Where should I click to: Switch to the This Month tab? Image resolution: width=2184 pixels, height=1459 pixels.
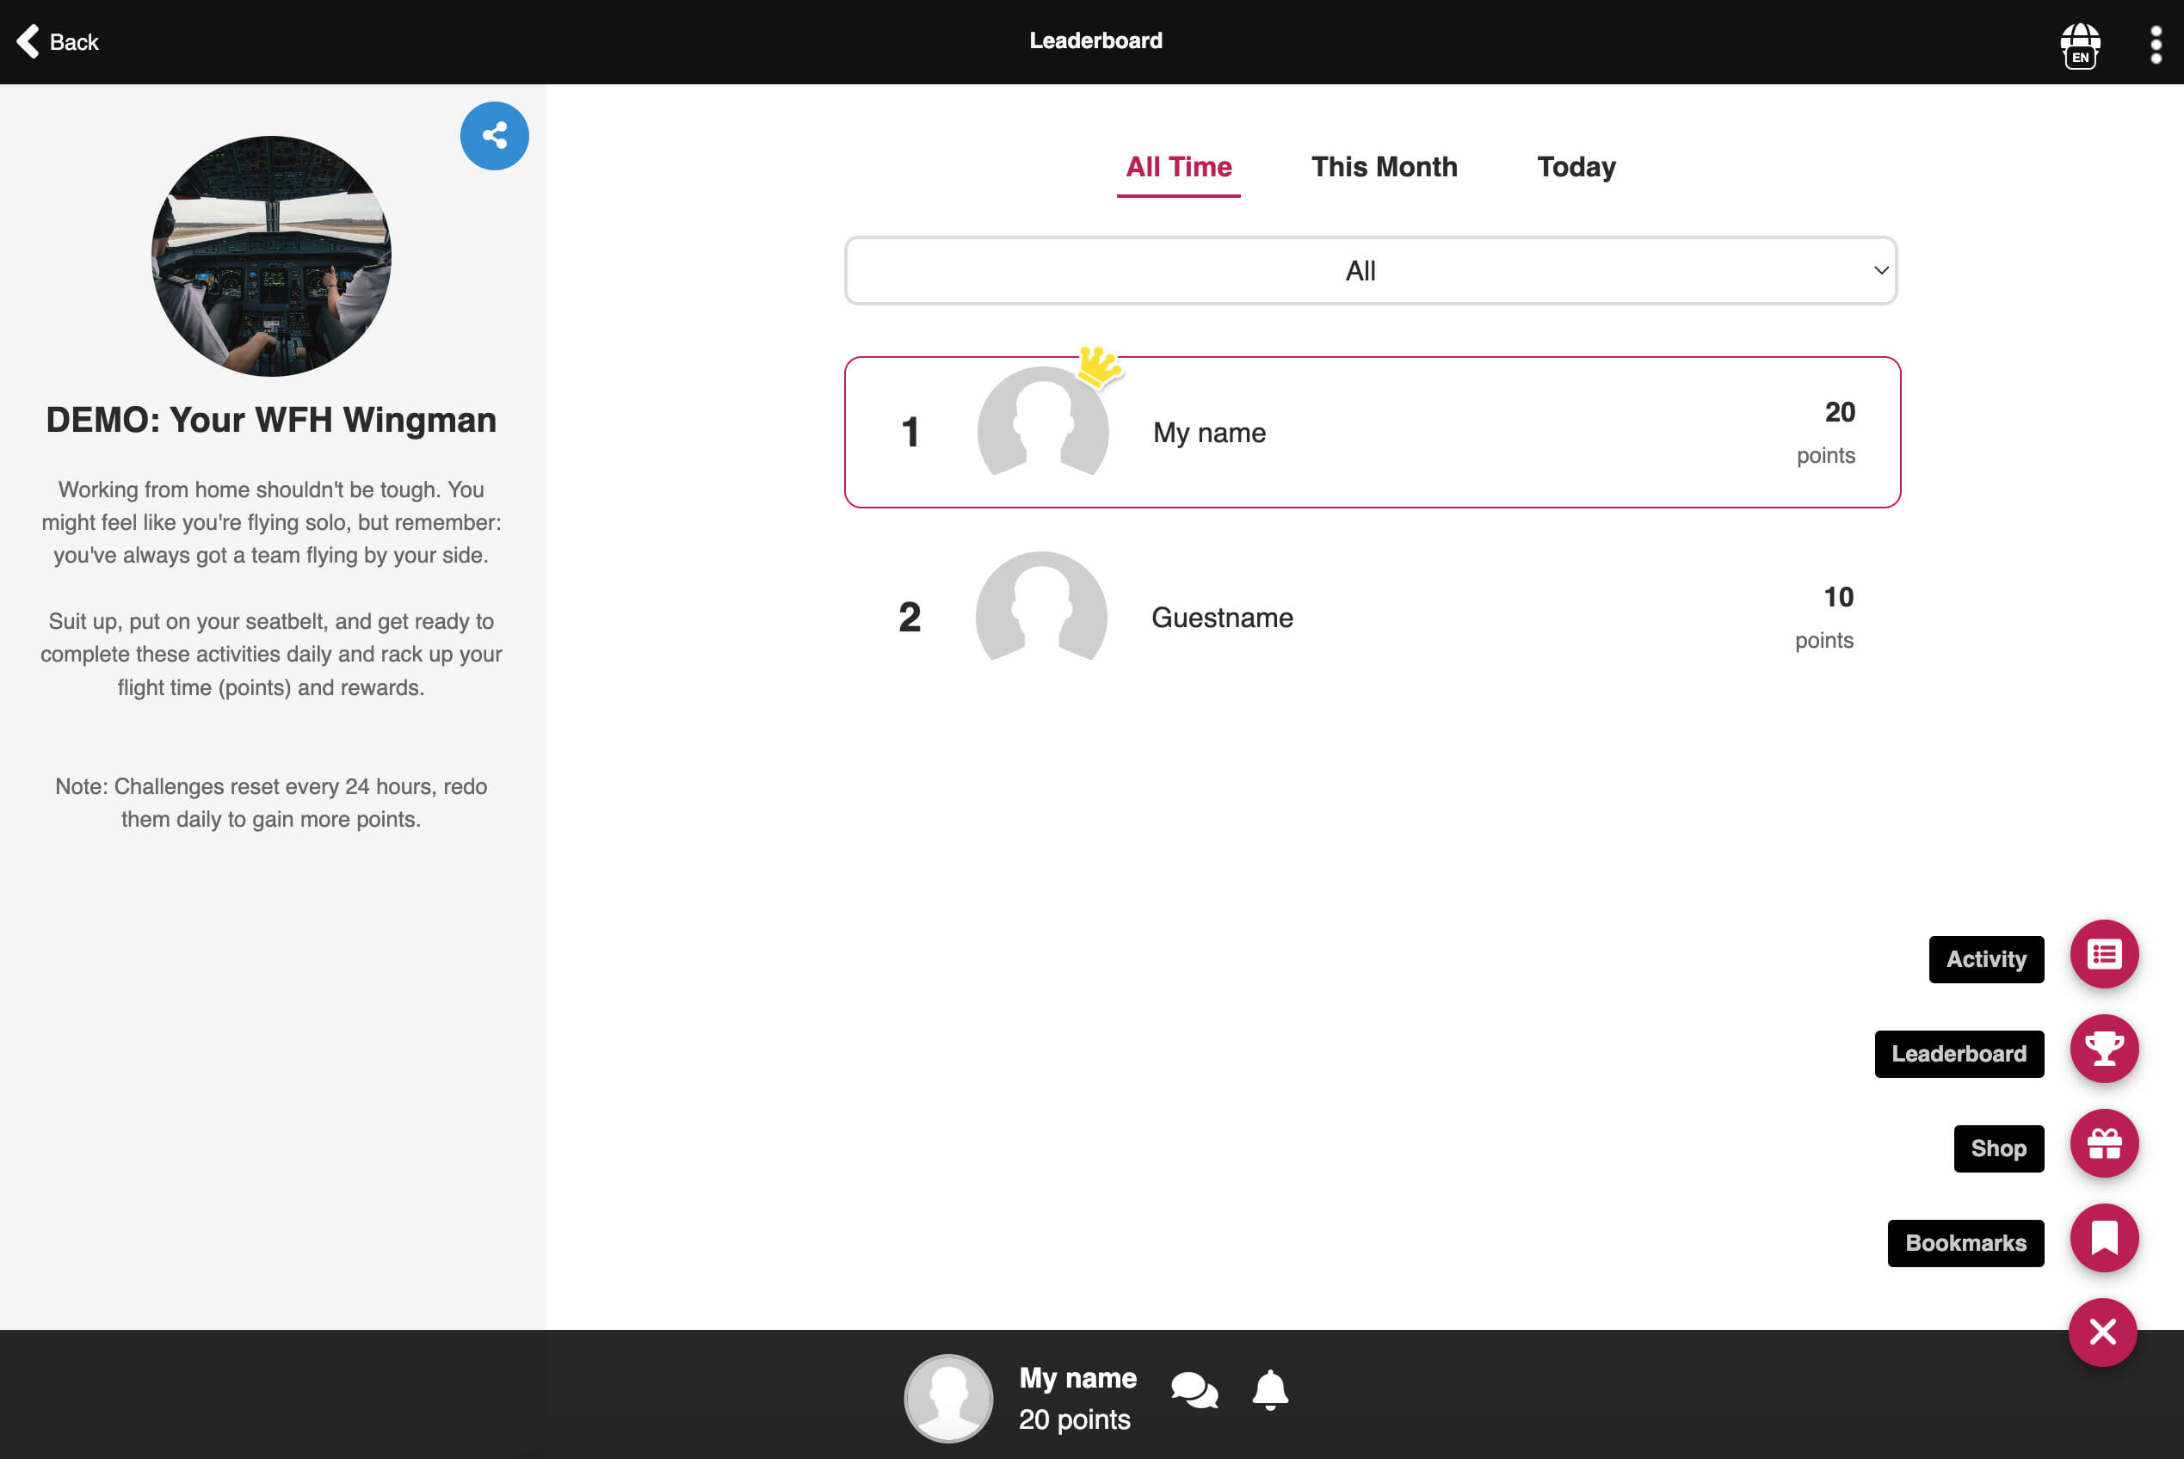(x=1384, y=168)
